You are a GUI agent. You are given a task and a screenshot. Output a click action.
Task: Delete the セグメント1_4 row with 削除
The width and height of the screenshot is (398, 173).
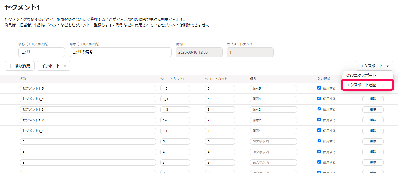[x=373, y=99]
